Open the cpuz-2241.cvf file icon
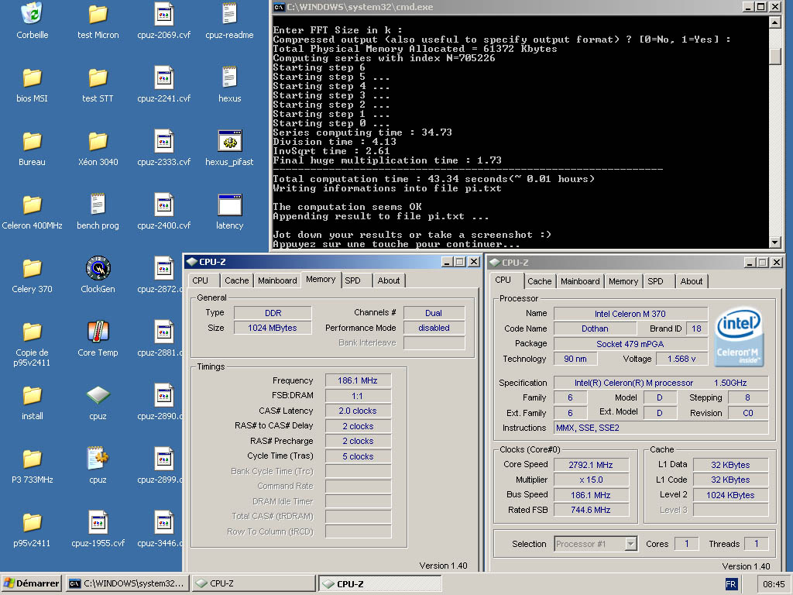 (164, 78)
